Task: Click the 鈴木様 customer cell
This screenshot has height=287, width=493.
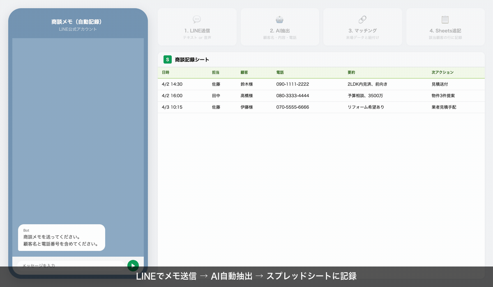Action: (246, 84)
